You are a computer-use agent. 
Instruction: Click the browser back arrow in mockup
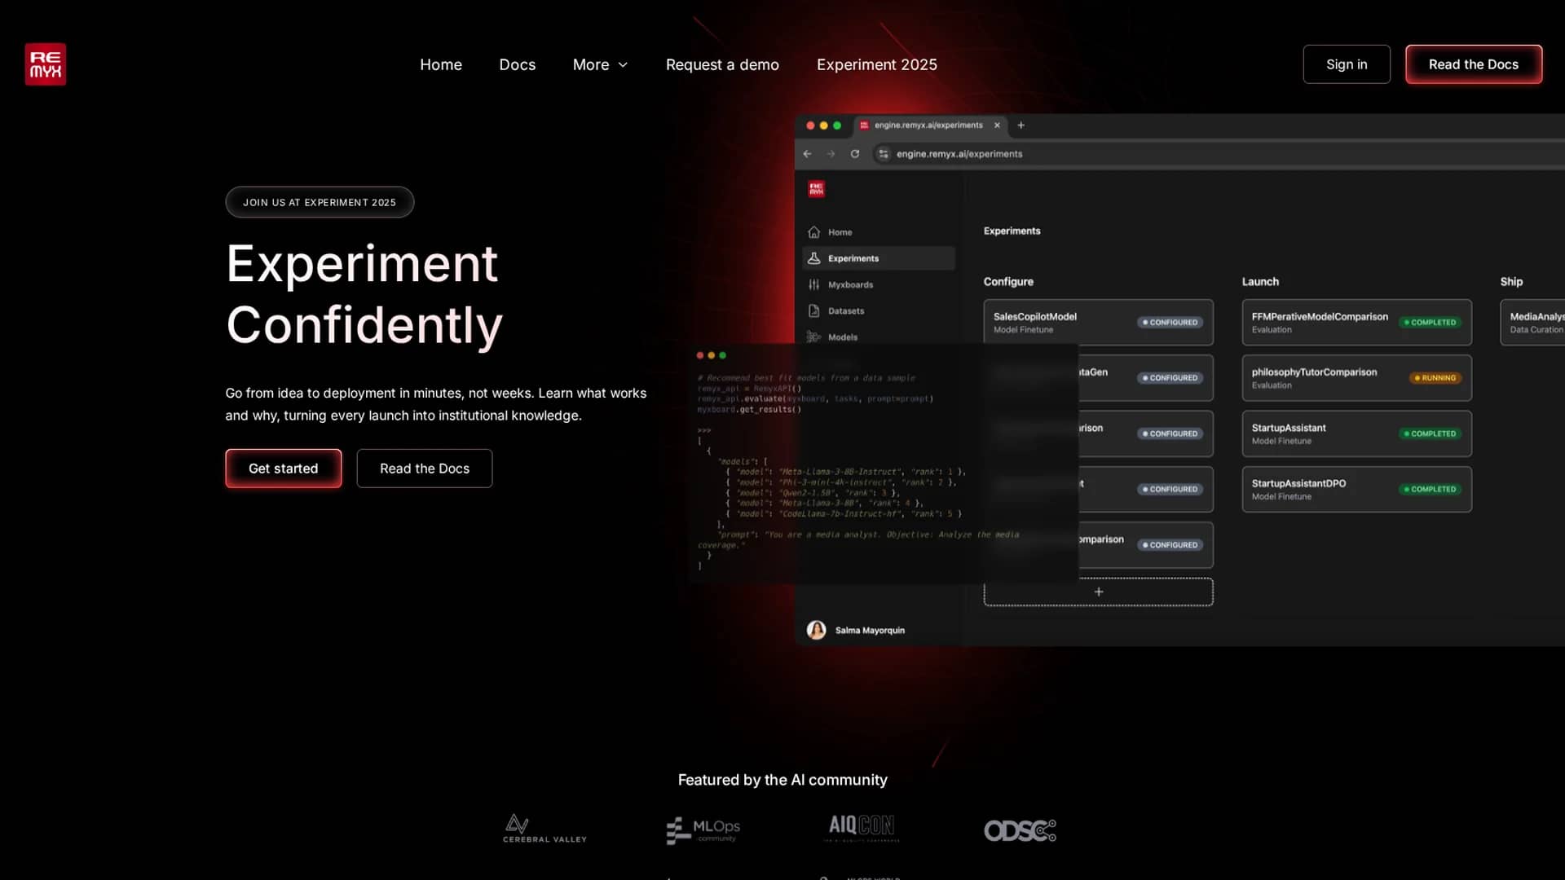coord(807,154)
